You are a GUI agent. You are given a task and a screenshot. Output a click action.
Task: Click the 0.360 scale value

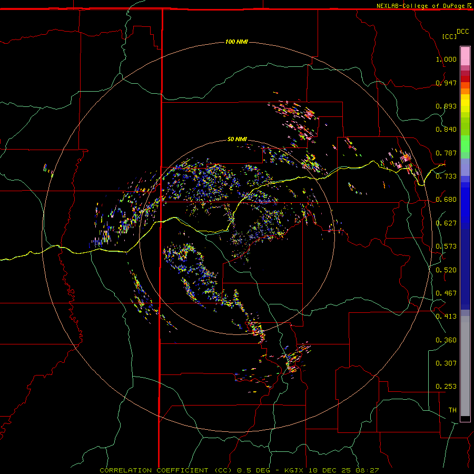point(446,340)
